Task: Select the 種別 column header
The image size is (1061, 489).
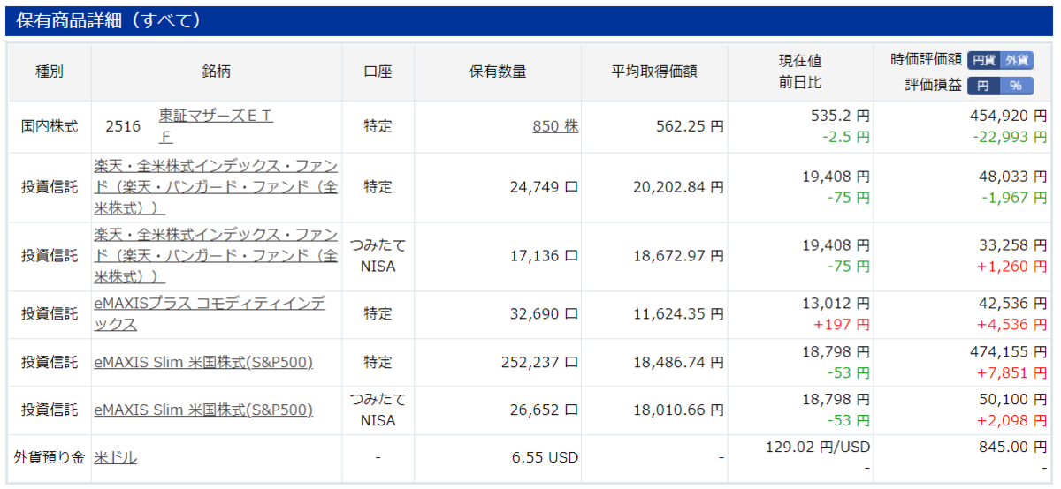Action: tap(50, 72)
